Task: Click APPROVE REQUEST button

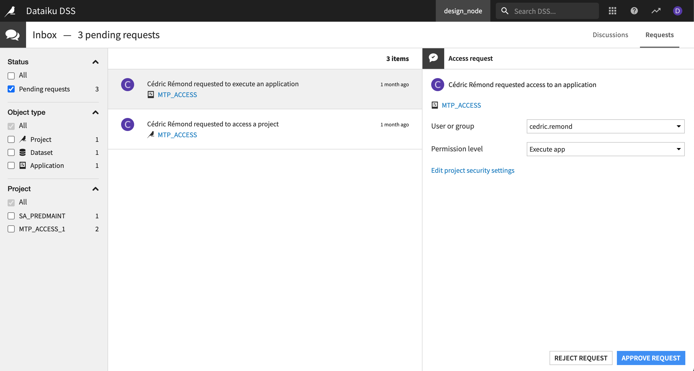Action: point(651,358)
